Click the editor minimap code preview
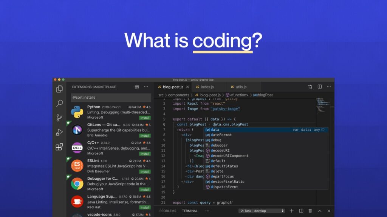 (323, 105)
